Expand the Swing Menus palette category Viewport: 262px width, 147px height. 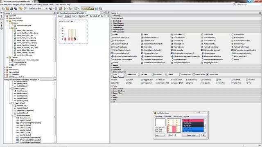click(112, 89)
